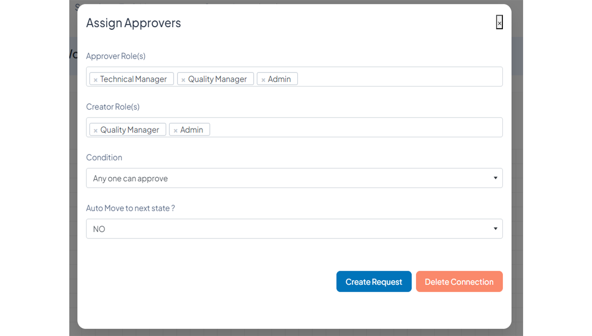Open the Condition dropdown
The height and width of the screenshot is (336, 592).
(294, 178)
